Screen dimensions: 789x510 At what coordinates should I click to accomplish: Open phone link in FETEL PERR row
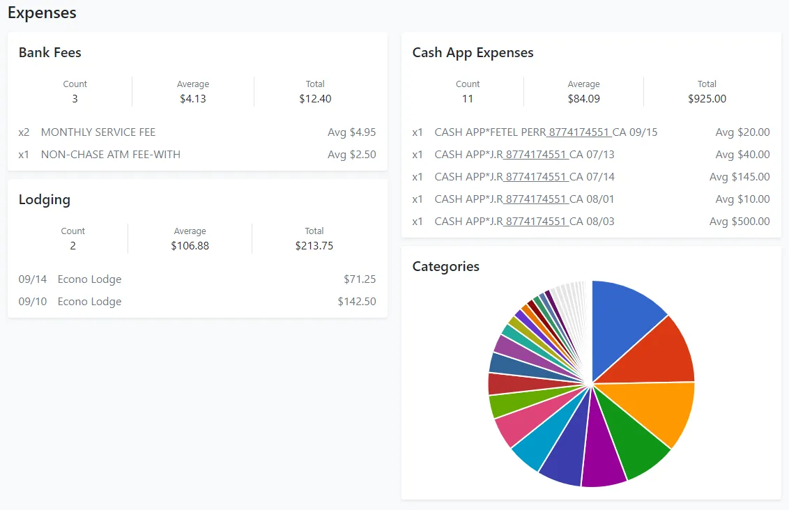579,132
